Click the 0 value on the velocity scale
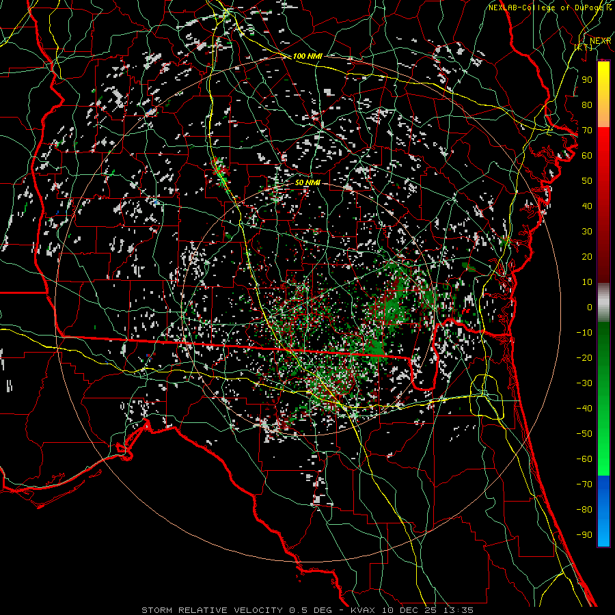615x615 pixels. [x=590, y=307]
